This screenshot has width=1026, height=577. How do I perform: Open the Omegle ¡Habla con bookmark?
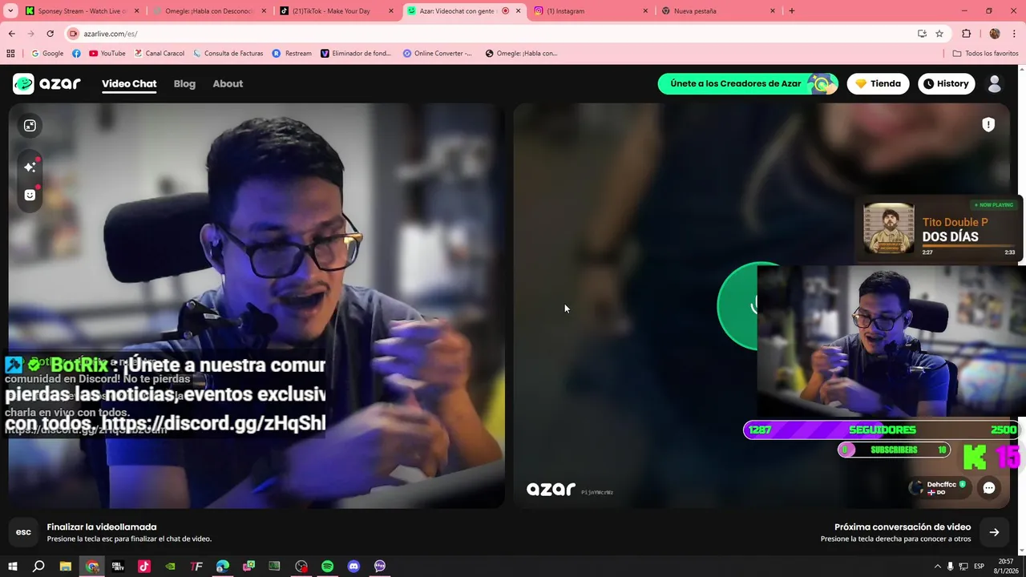point(521,54)
